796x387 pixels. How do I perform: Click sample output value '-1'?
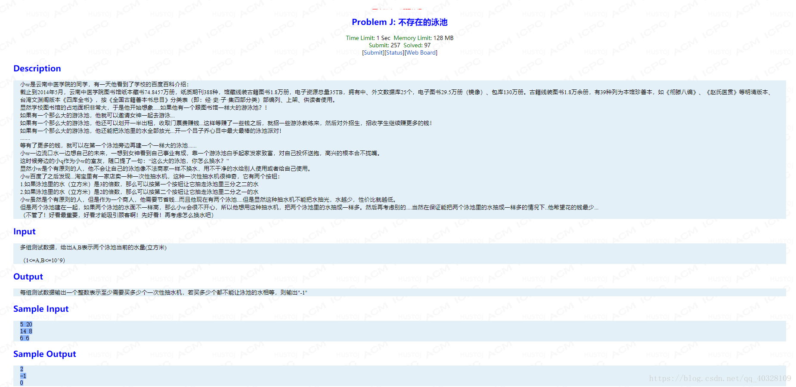tap(23, 376)
